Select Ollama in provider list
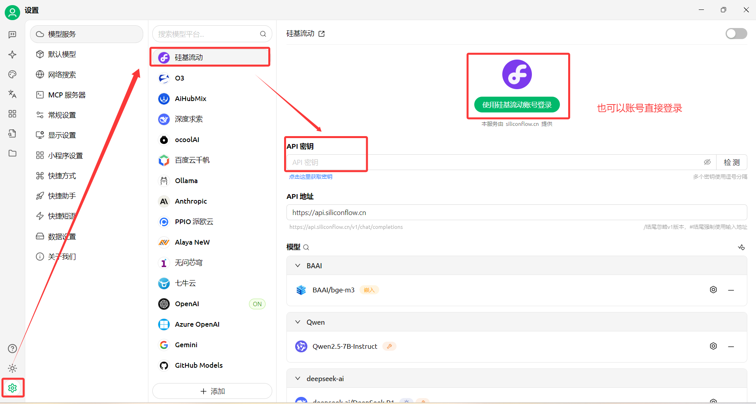 pos(212,181)
